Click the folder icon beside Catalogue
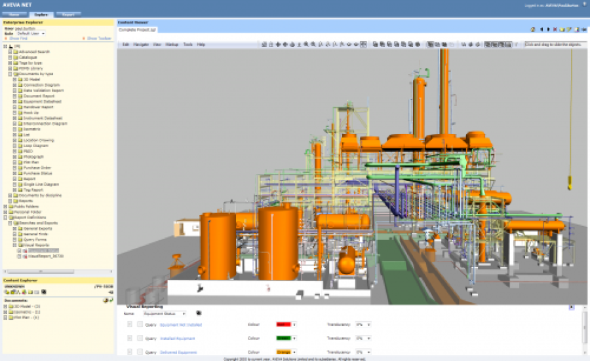The image size is (590, 361). coord(16,58)
